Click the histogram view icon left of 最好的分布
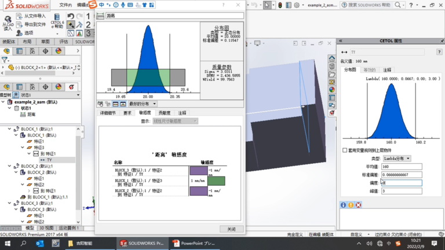Screen dimensions: 445x250 point(123,104)
